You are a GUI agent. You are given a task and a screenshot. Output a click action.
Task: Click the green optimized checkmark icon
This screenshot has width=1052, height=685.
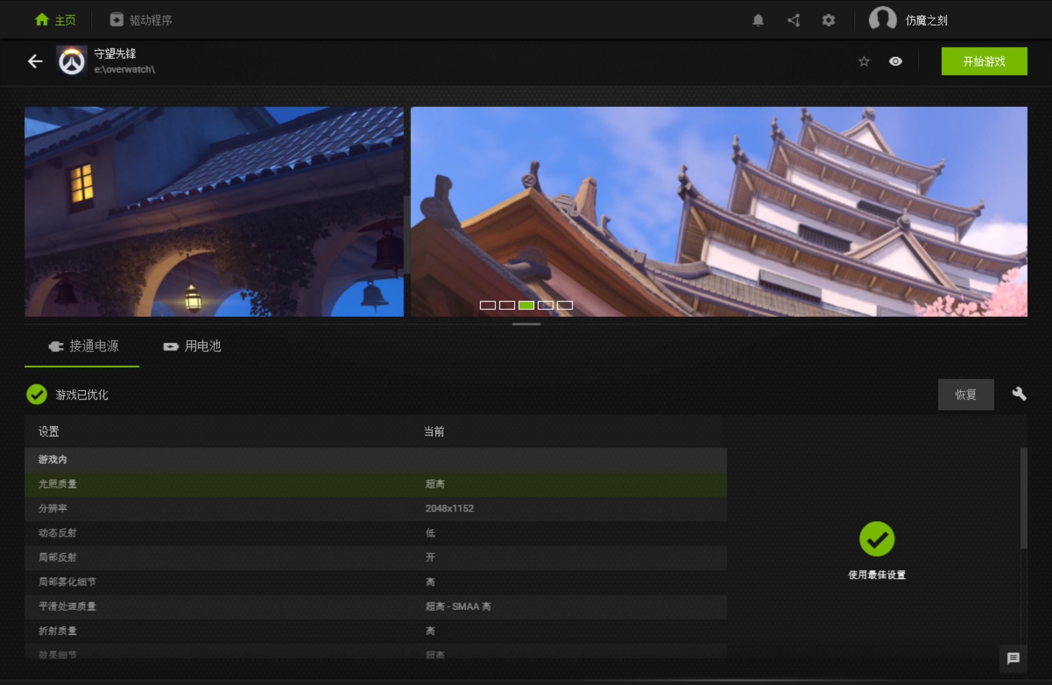click(x=37, y=394)
